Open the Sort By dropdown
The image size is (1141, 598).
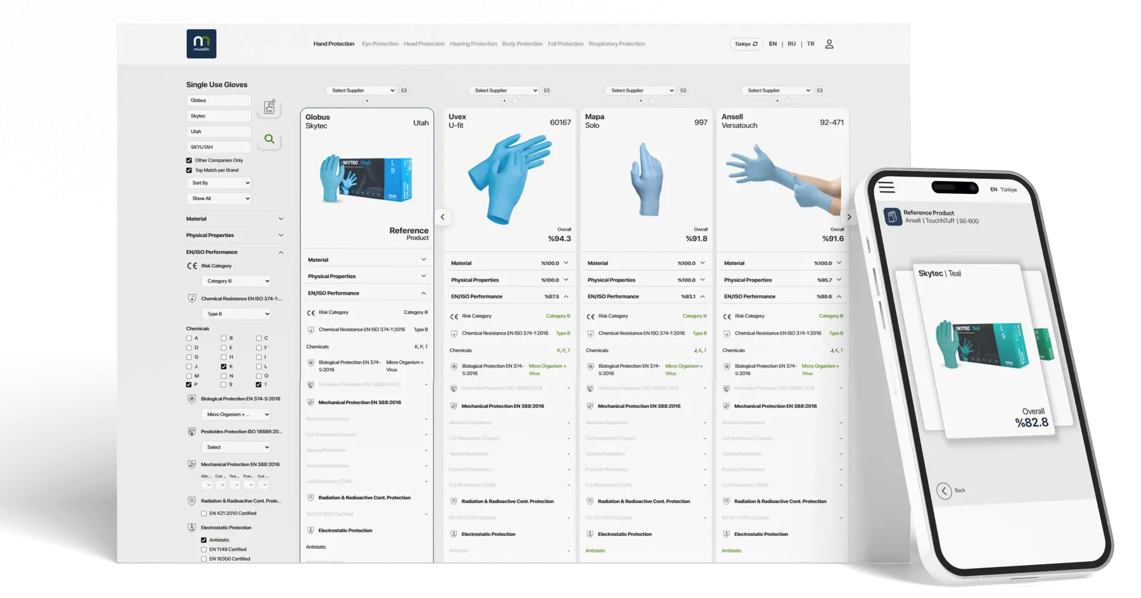[220, 183]
